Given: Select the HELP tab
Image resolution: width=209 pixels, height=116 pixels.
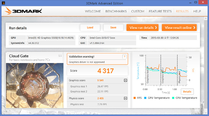Looking at the screenshot, I should pos(197,11).
